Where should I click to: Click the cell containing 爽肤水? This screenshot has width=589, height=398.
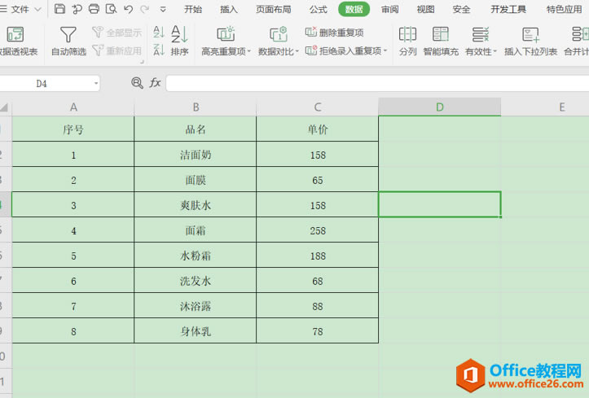pyautogui.click(x=196, y=205)
